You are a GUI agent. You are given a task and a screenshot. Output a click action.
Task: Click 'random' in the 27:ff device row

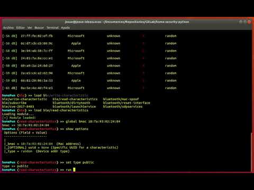(170, 36)
